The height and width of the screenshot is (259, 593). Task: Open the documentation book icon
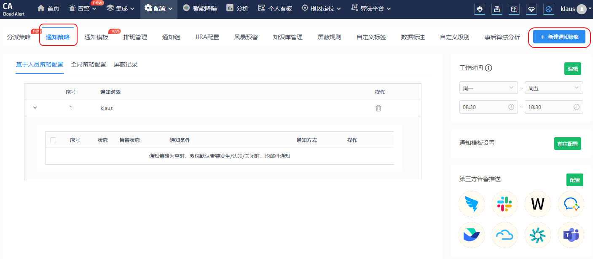coord(514,9)
